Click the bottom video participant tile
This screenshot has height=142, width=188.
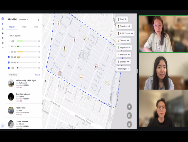163,108
